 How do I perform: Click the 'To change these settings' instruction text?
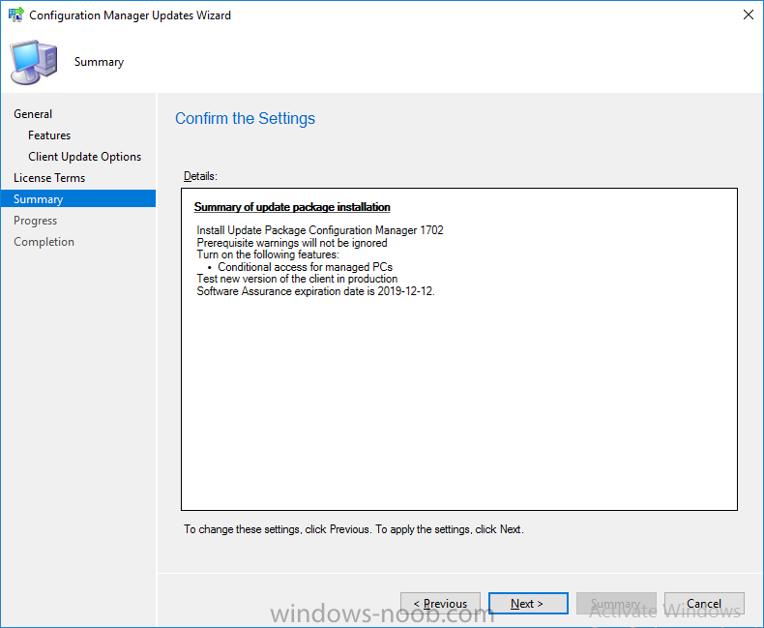tap(354, 529)
